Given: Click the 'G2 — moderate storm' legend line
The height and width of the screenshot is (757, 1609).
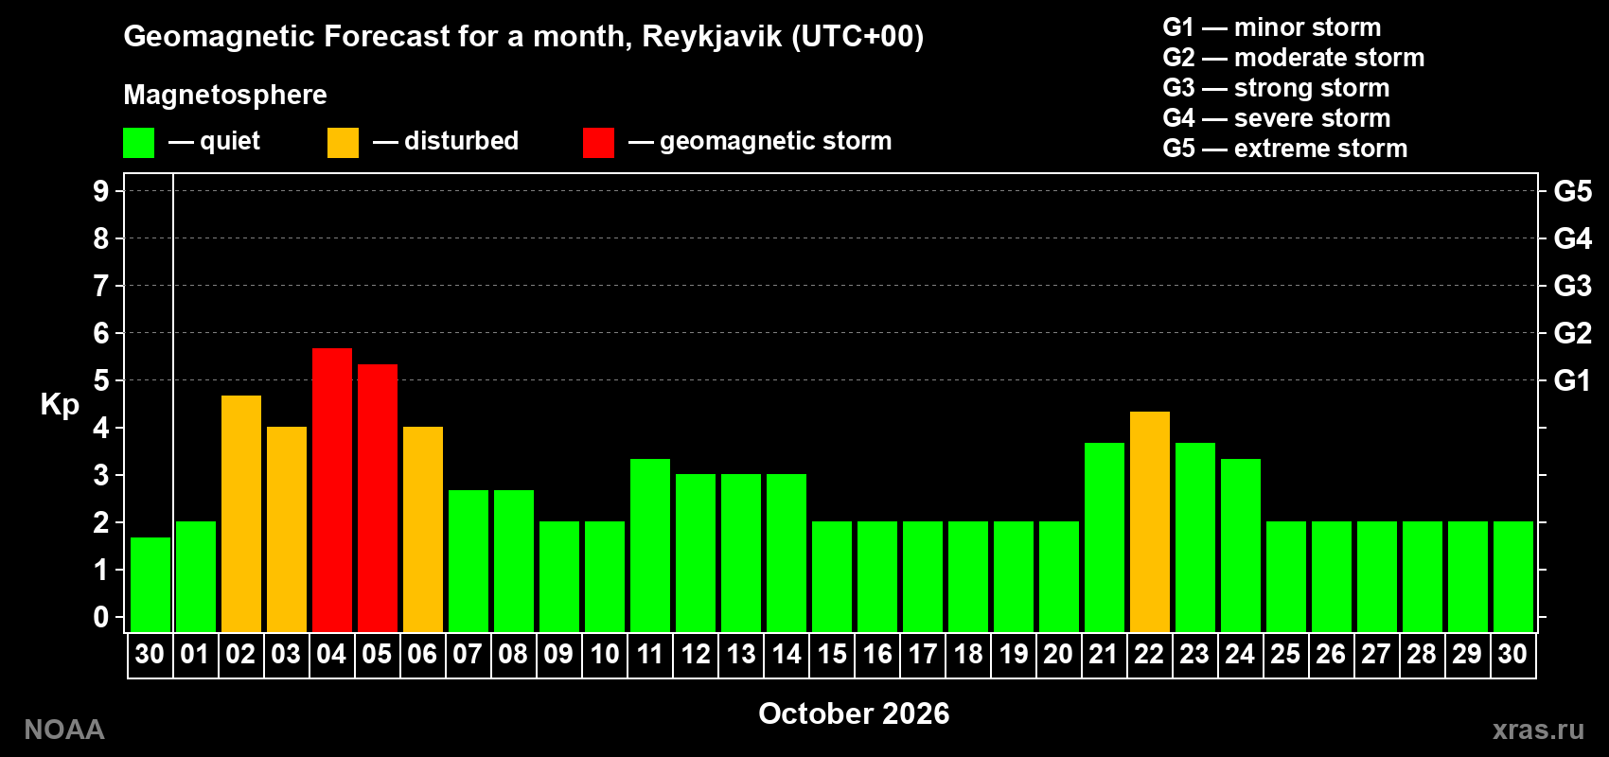Looking at the screenshot, I should tap(1294, 58).
